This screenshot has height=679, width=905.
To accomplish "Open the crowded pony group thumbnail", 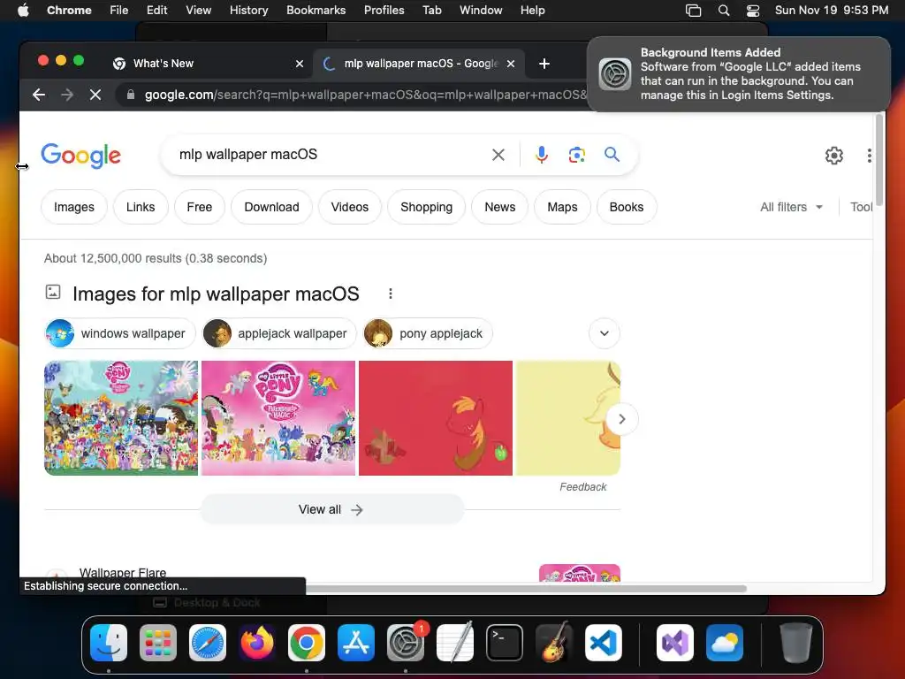I will coord(121,418).
